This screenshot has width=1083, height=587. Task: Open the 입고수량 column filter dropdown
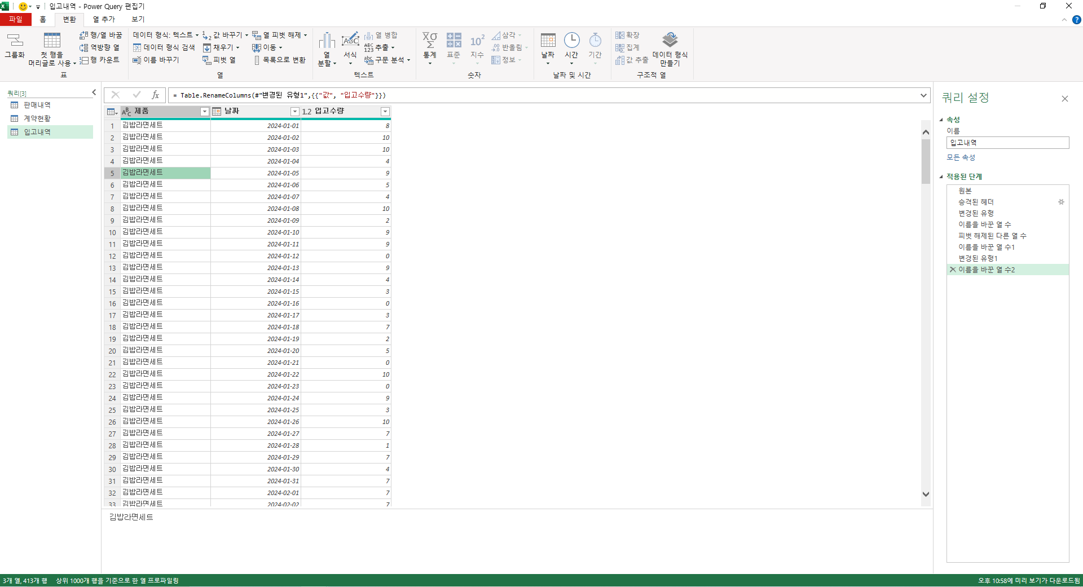(385, 112)
